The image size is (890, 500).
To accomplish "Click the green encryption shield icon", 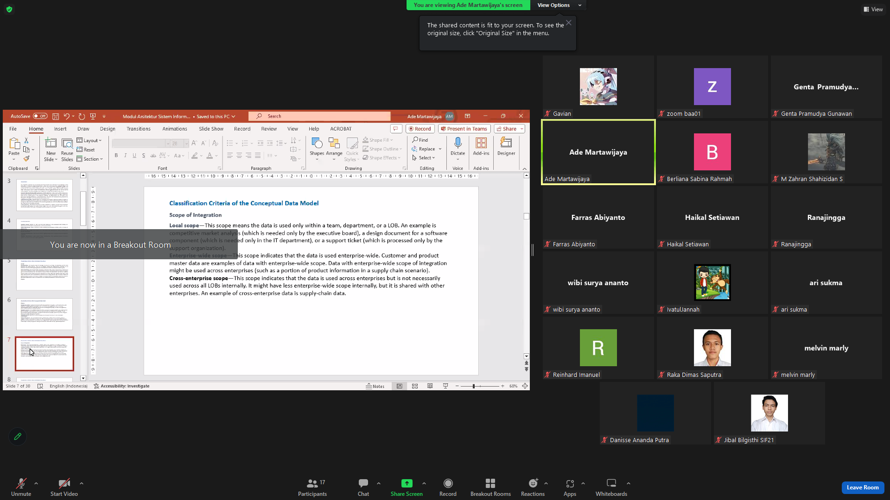I will [x=9, y=9].
